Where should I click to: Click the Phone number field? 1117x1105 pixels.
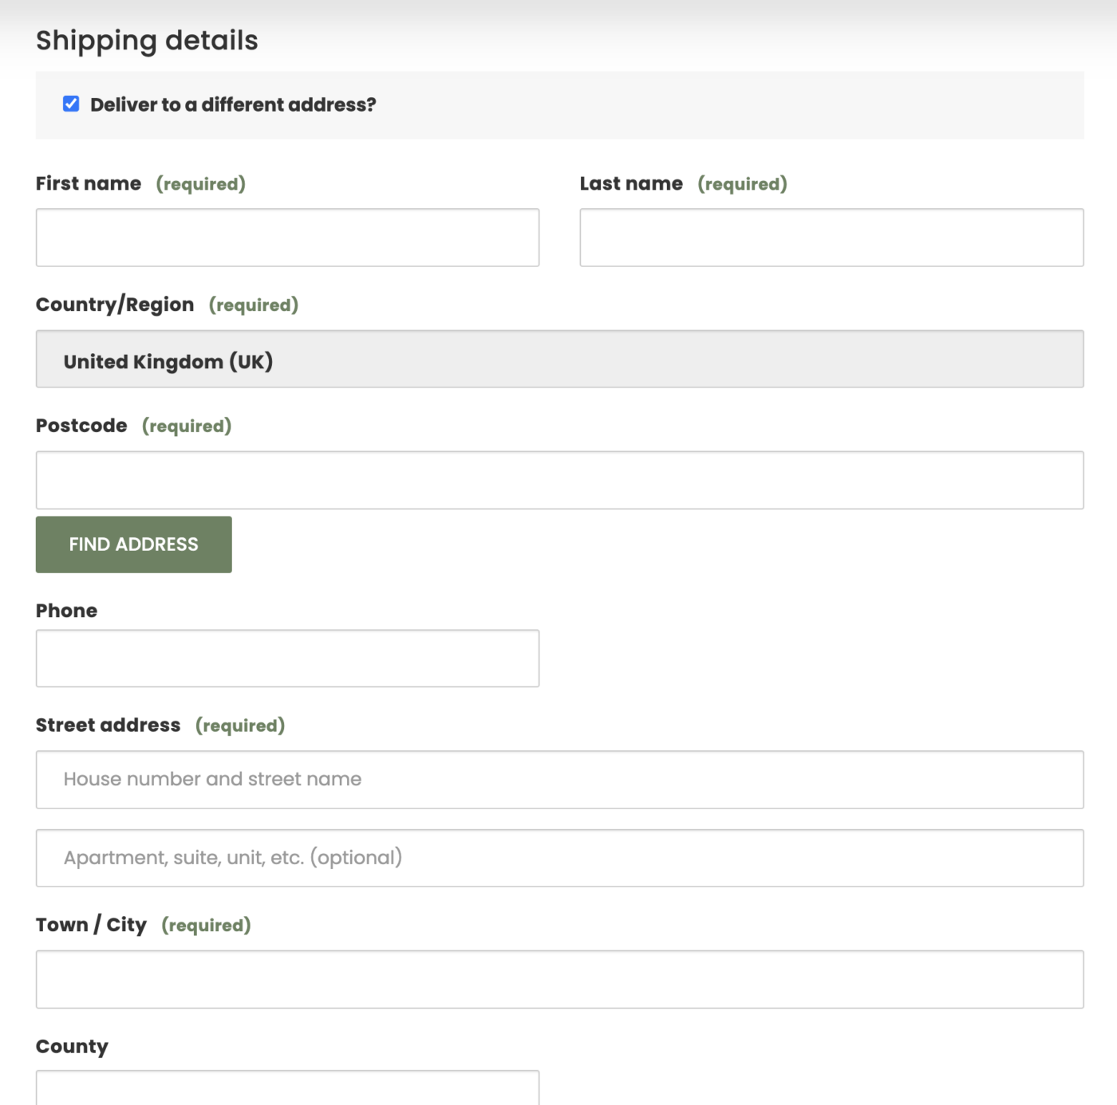[287, 659]
